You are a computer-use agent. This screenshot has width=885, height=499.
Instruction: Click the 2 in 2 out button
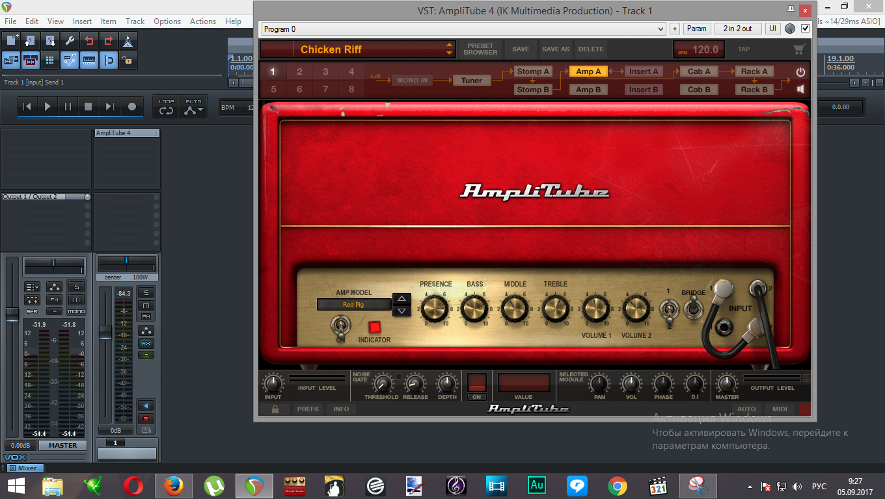coord(737,29)
